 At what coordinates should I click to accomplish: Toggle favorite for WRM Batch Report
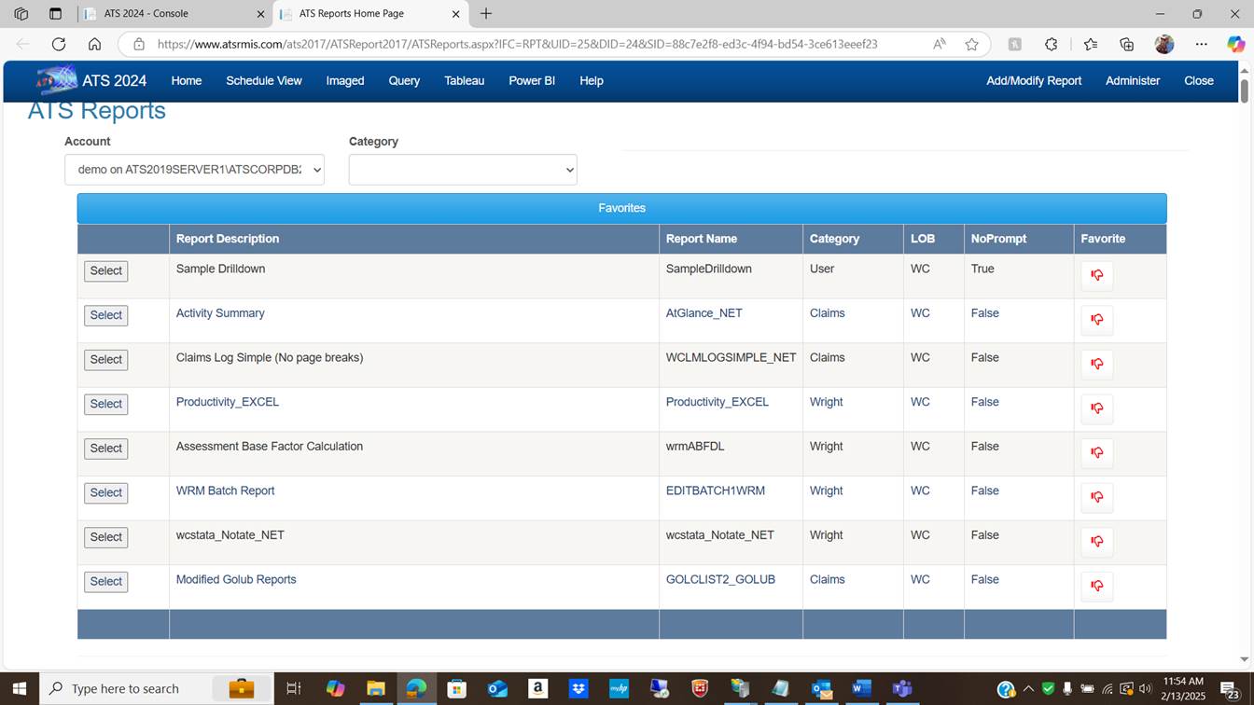click(x=1096, y=497)
